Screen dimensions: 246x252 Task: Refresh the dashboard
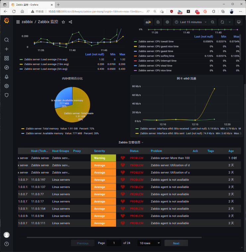tap(222, 22)
